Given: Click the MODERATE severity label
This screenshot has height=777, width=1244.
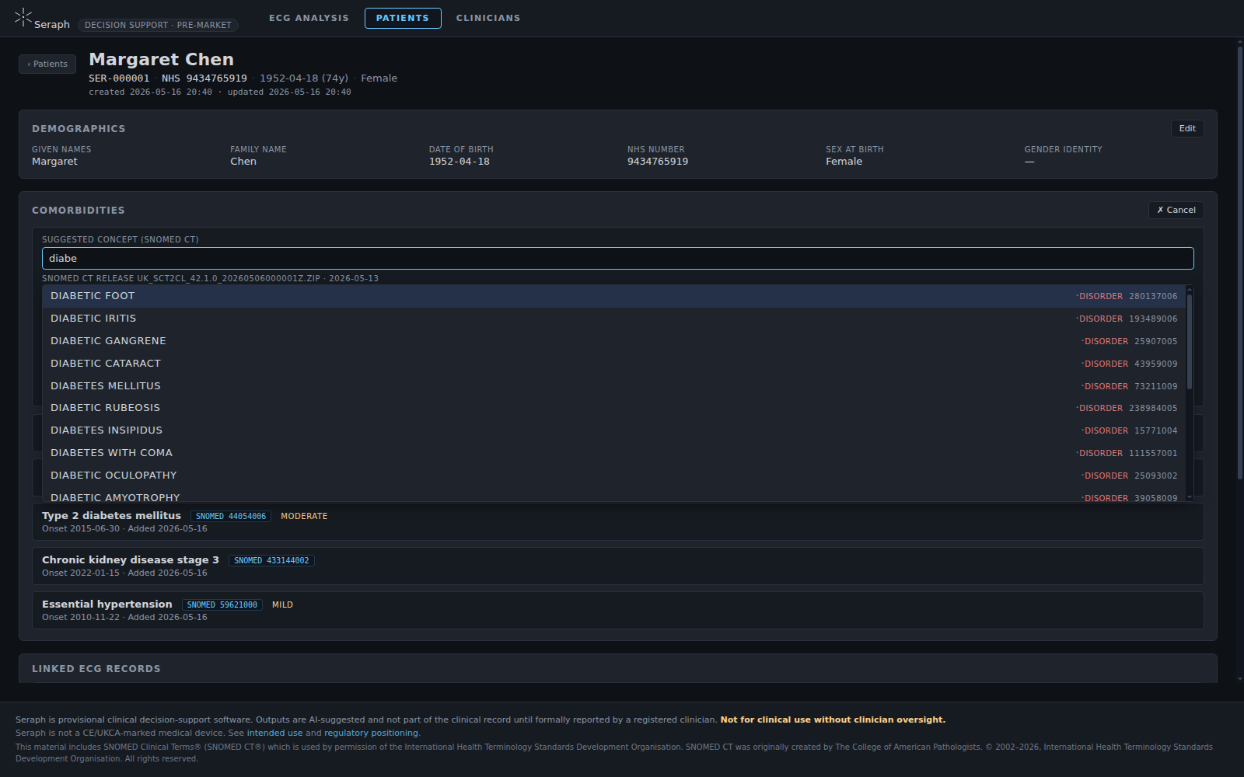Looking at the screenshot, I should coord(304,516).
